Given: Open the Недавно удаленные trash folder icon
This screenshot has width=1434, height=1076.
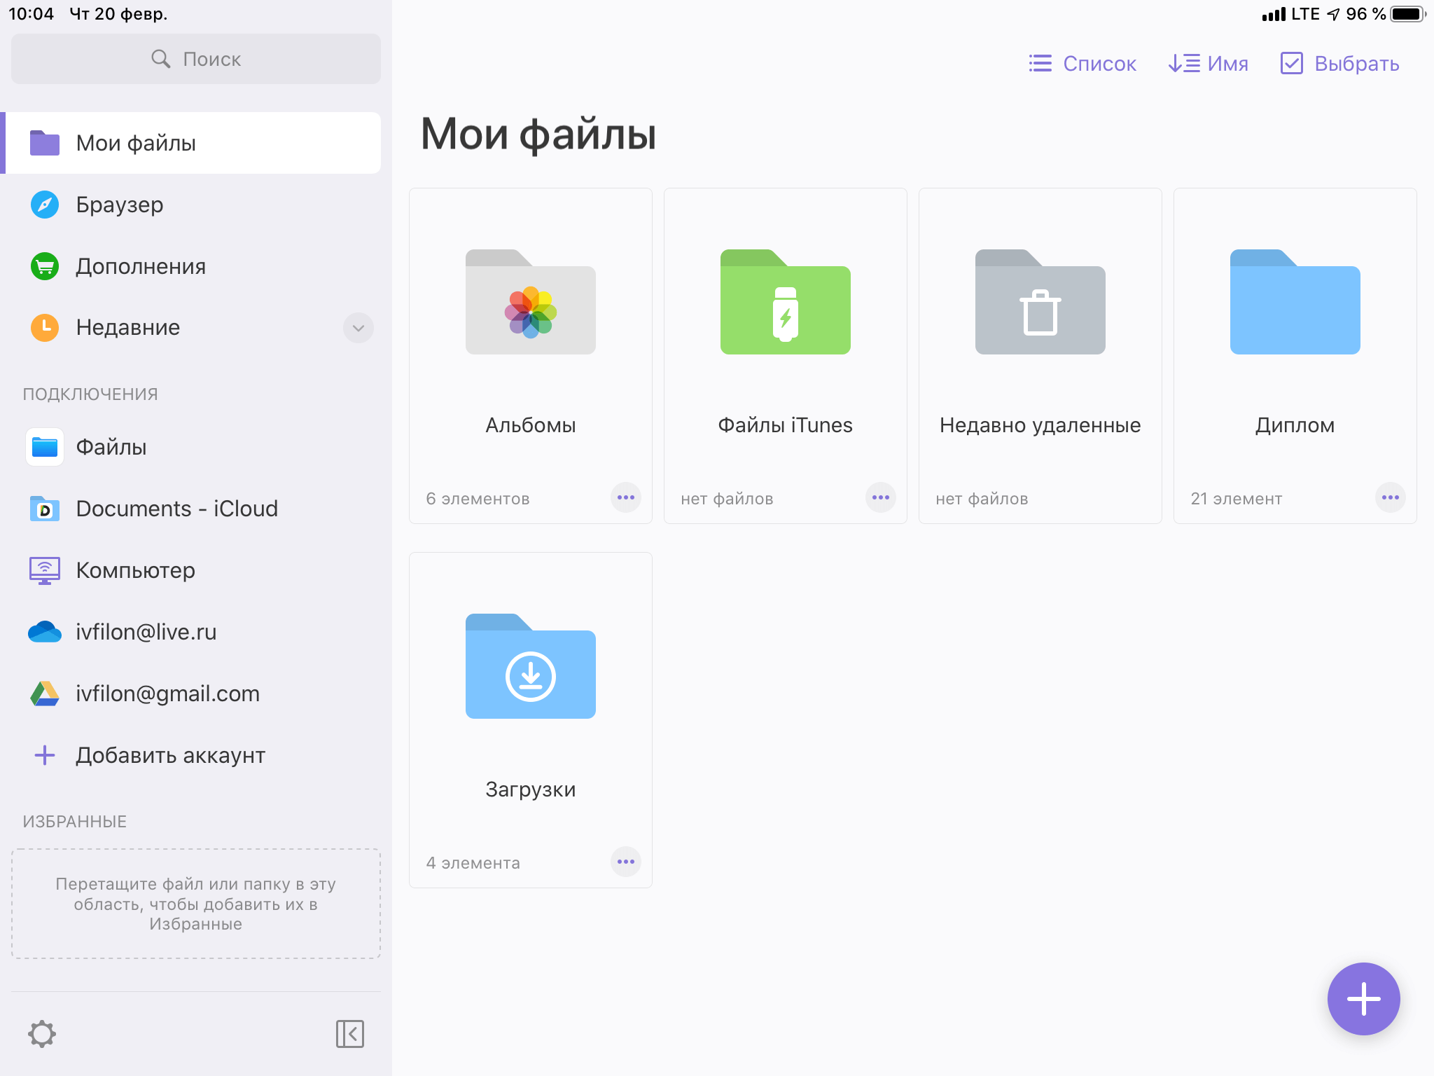Looking at the screenshot, I should (1040, 302).
